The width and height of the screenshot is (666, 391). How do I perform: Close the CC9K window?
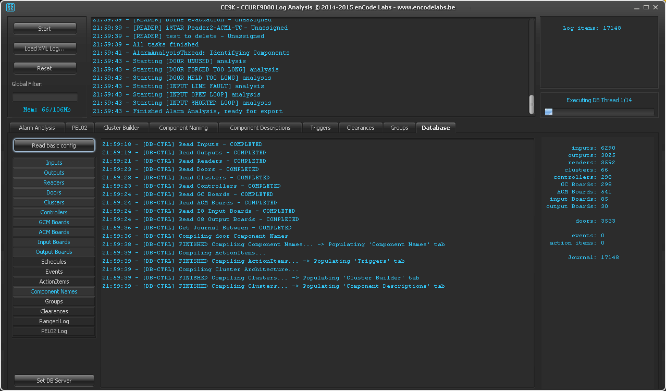click(x=656, y=7)
